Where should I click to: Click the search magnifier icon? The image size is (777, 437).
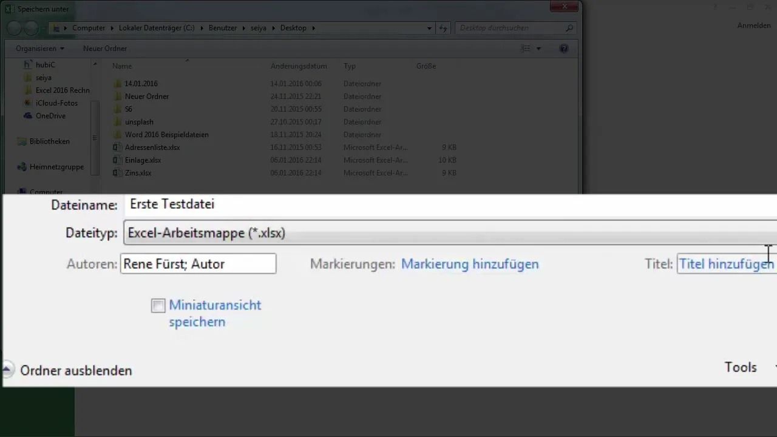[569, 28]
